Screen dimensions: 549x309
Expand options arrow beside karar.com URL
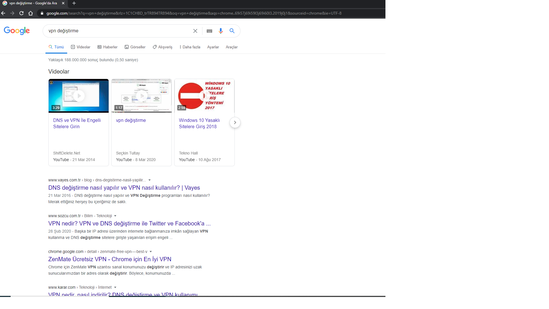115,287
